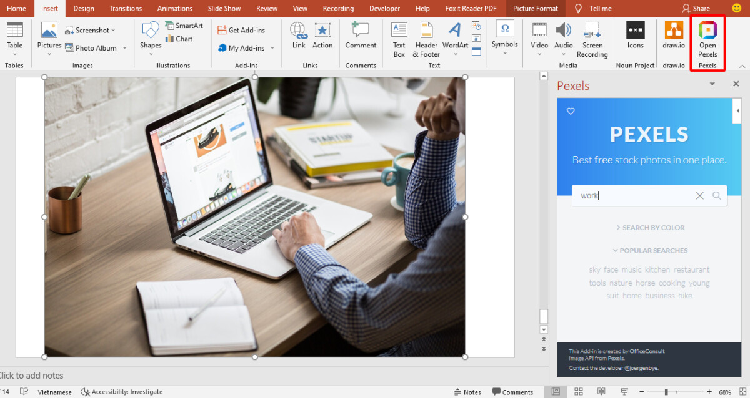Screen dimensions: 750x398
Task: Open the Pexels task pane options dropdown
Action: [712, 83]
